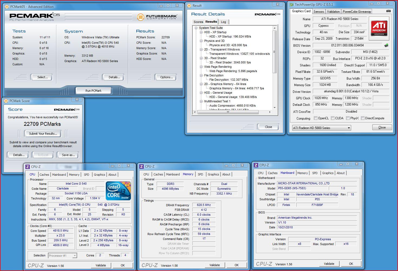This screenshot has width=398, height=271.
Task: Click the Result Details vertical scrollbar
Action: tap(274, 52)
